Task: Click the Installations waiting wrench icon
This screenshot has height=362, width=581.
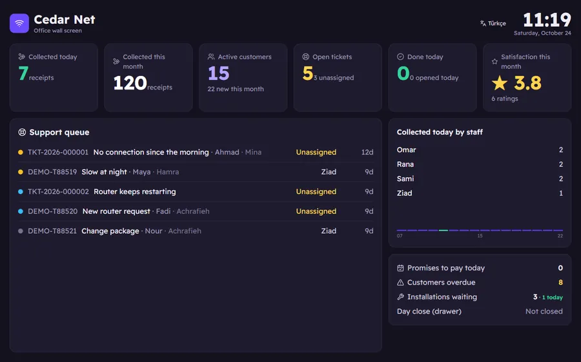Action: [400, 297]
